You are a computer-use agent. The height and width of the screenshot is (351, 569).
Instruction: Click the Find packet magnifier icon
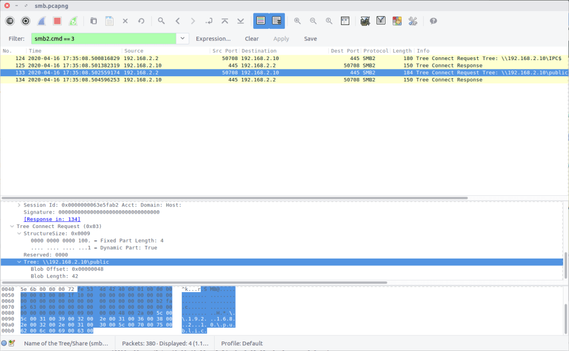click(x=161, y=21)
